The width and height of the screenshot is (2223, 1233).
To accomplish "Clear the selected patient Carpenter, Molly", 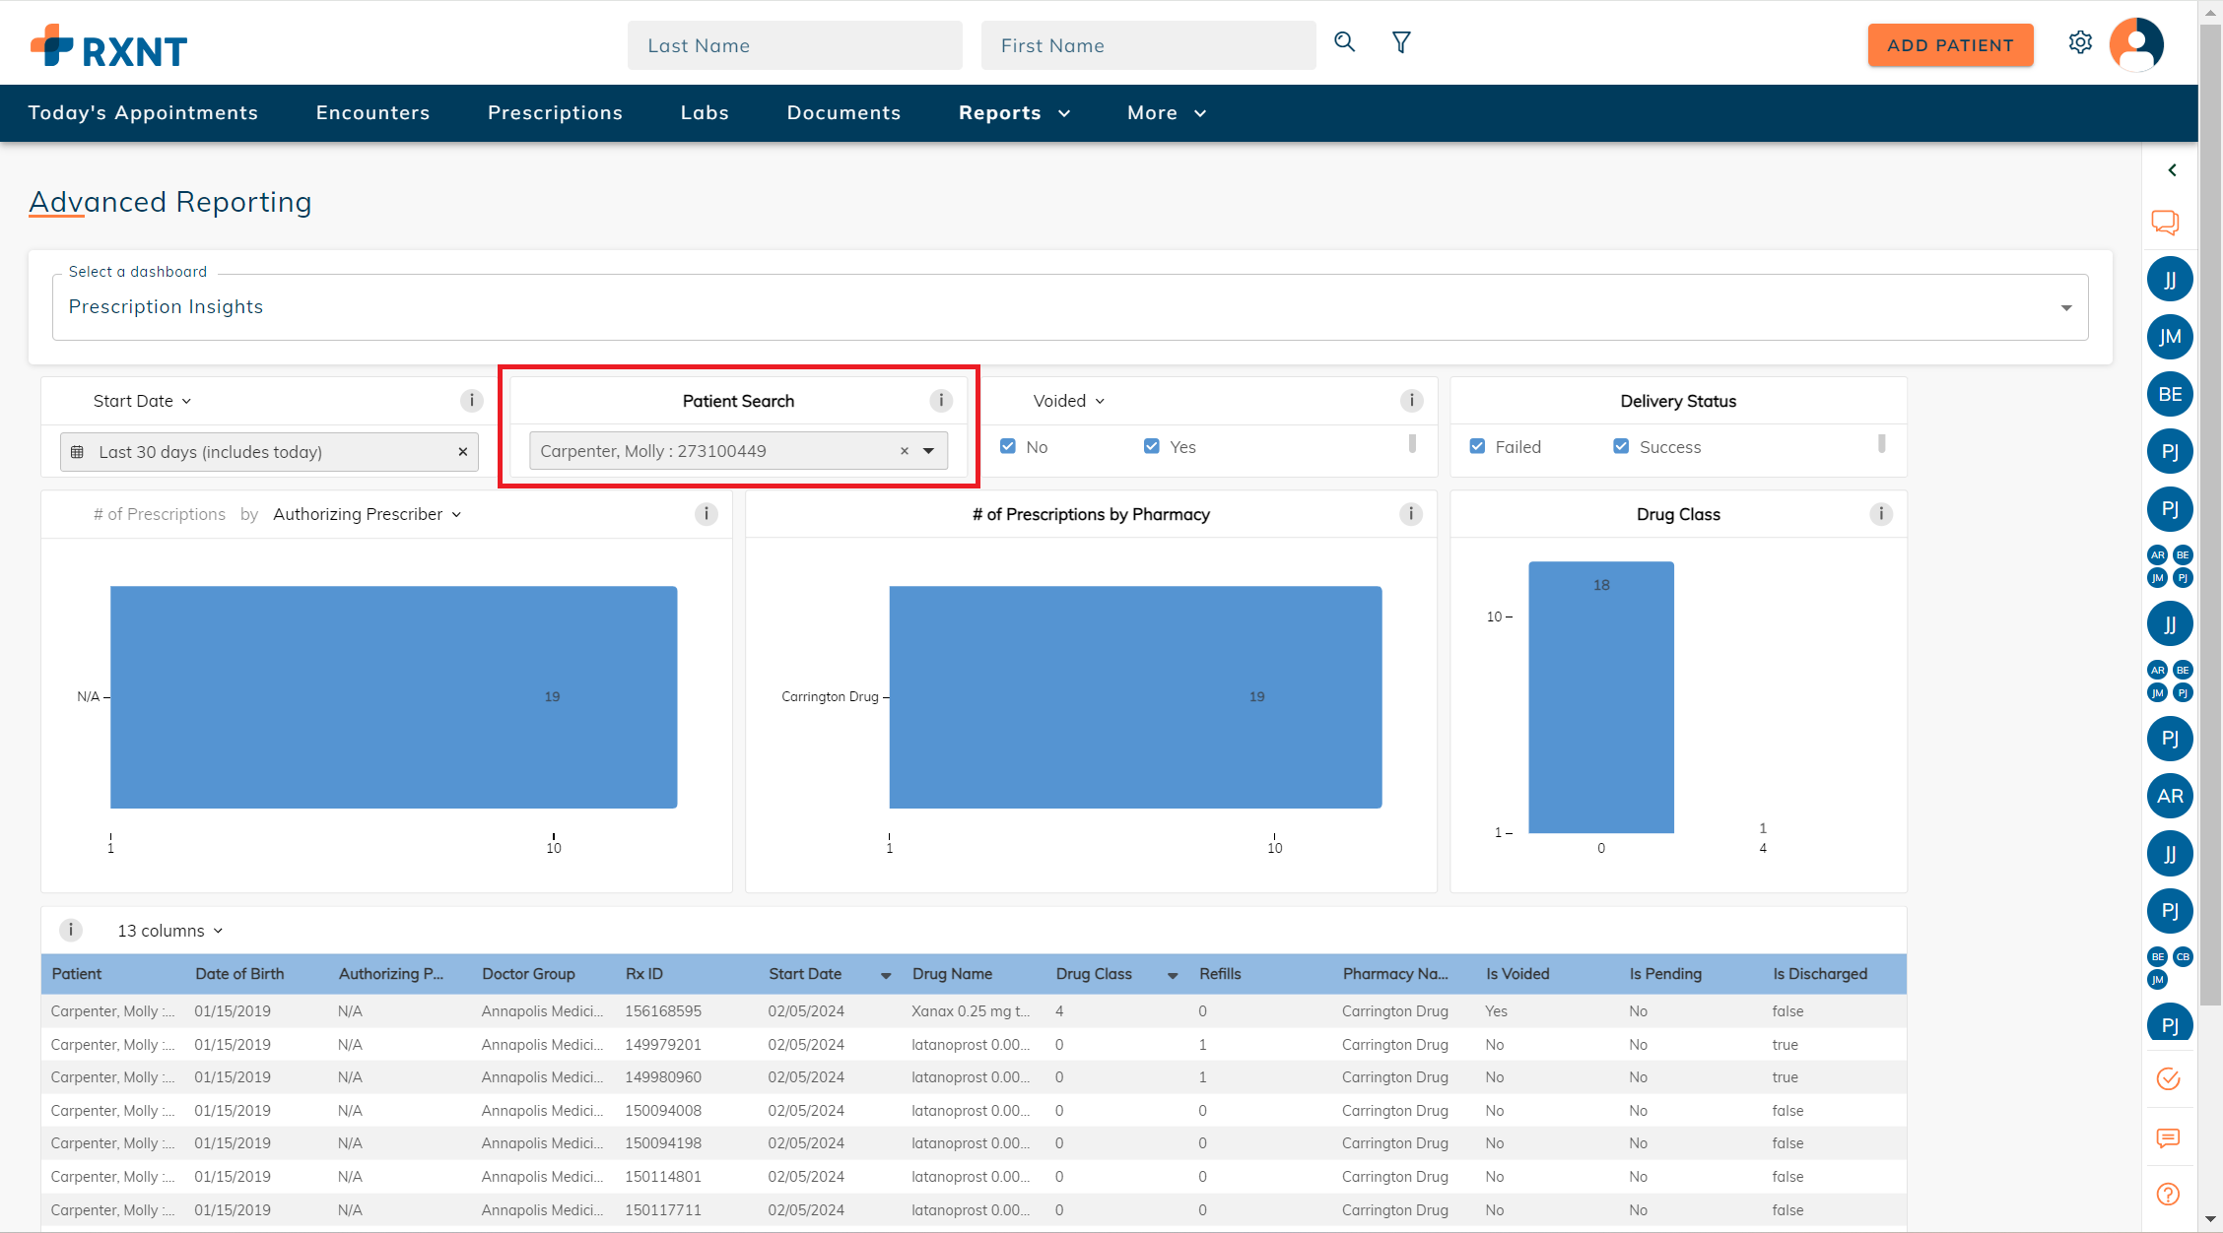I will coord(904,451).
